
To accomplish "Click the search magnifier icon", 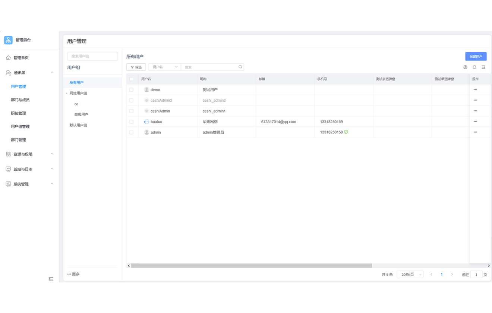I will (x=240, y=67).
